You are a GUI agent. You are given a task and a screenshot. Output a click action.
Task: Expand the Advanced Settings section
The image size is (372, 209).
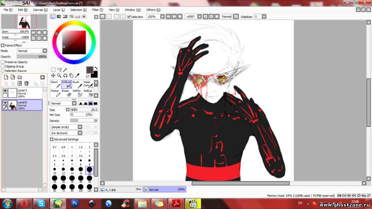[x=52, y=139]
